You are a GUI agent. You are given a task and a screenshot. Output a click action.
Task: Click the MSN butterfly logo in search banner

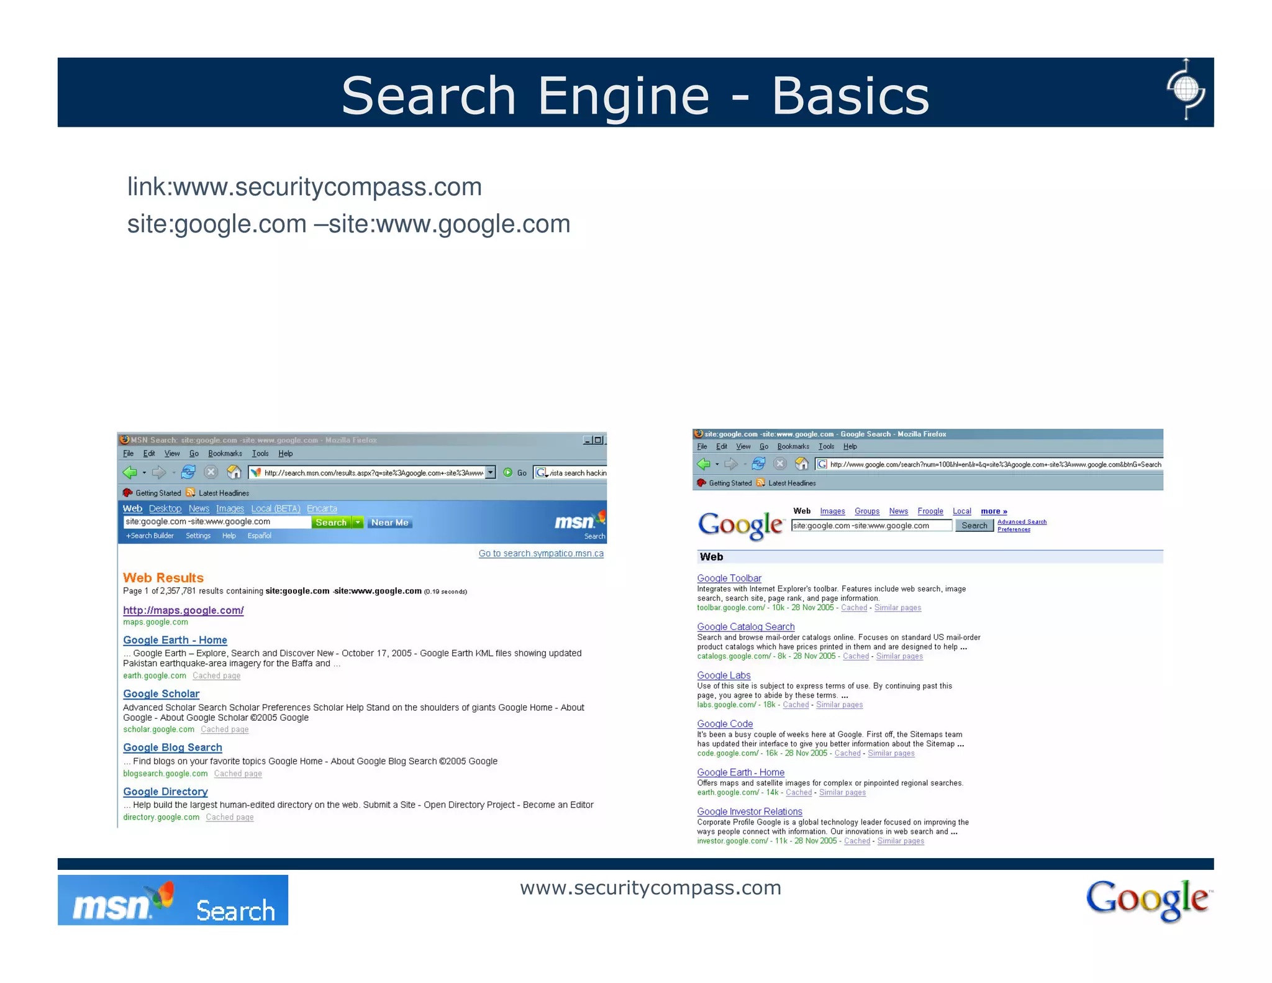580,521
